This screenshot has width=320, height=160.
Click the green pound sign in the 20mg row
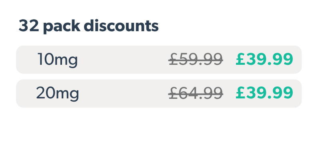(240, 94)
